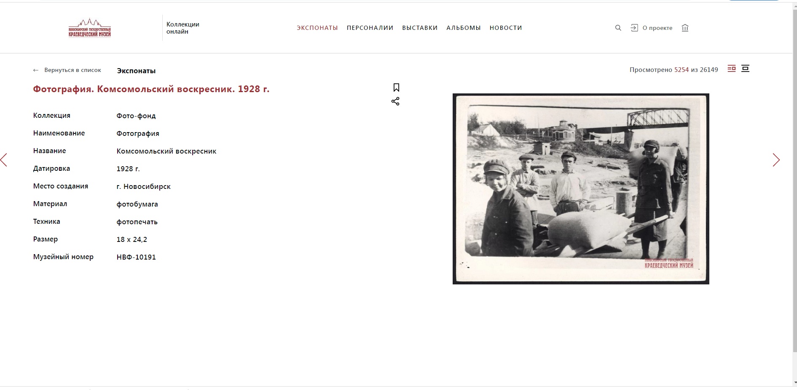Enlarge the Komsomol voskresnik photograph
Image resolution: width=797 pixels, height=390 pixels.
pos(581,189)
